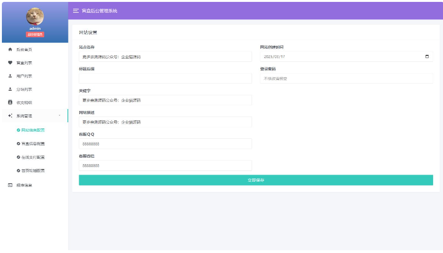Click the admin cat avatar

(x=35, y=17)
